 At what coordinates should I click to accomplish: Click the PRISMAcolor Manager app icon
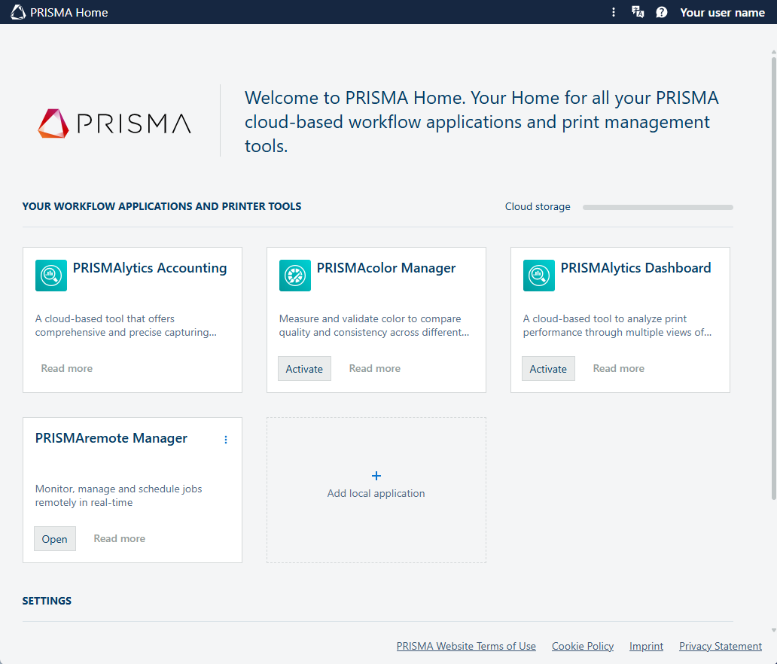point(295,276)
